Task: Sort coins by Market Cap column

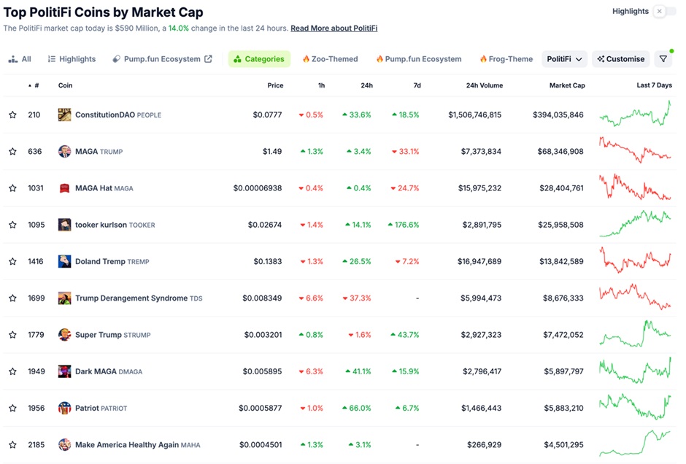Action: click(566, 85)
